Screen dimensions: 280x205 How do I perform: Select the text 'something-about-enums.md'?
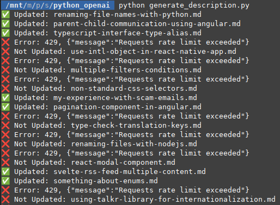pyautogui.click(x=106, y=181)
